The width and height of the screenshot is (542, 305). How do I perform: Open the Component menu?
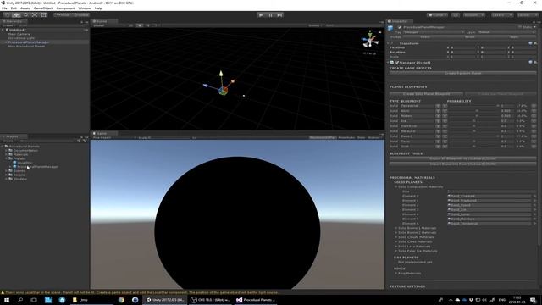coord(65,8)
